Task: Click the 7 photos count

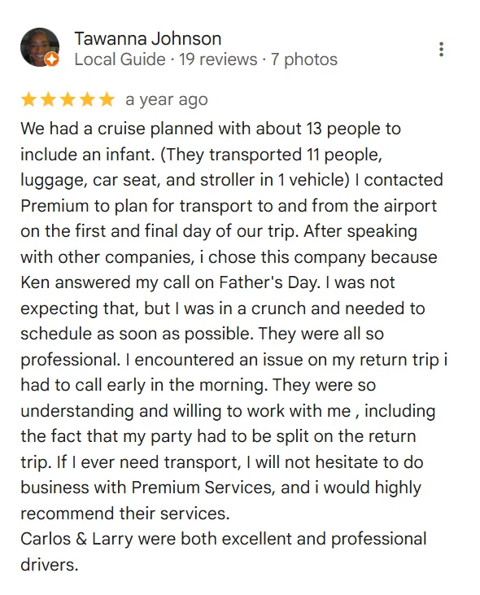Action: pos(304,59)
